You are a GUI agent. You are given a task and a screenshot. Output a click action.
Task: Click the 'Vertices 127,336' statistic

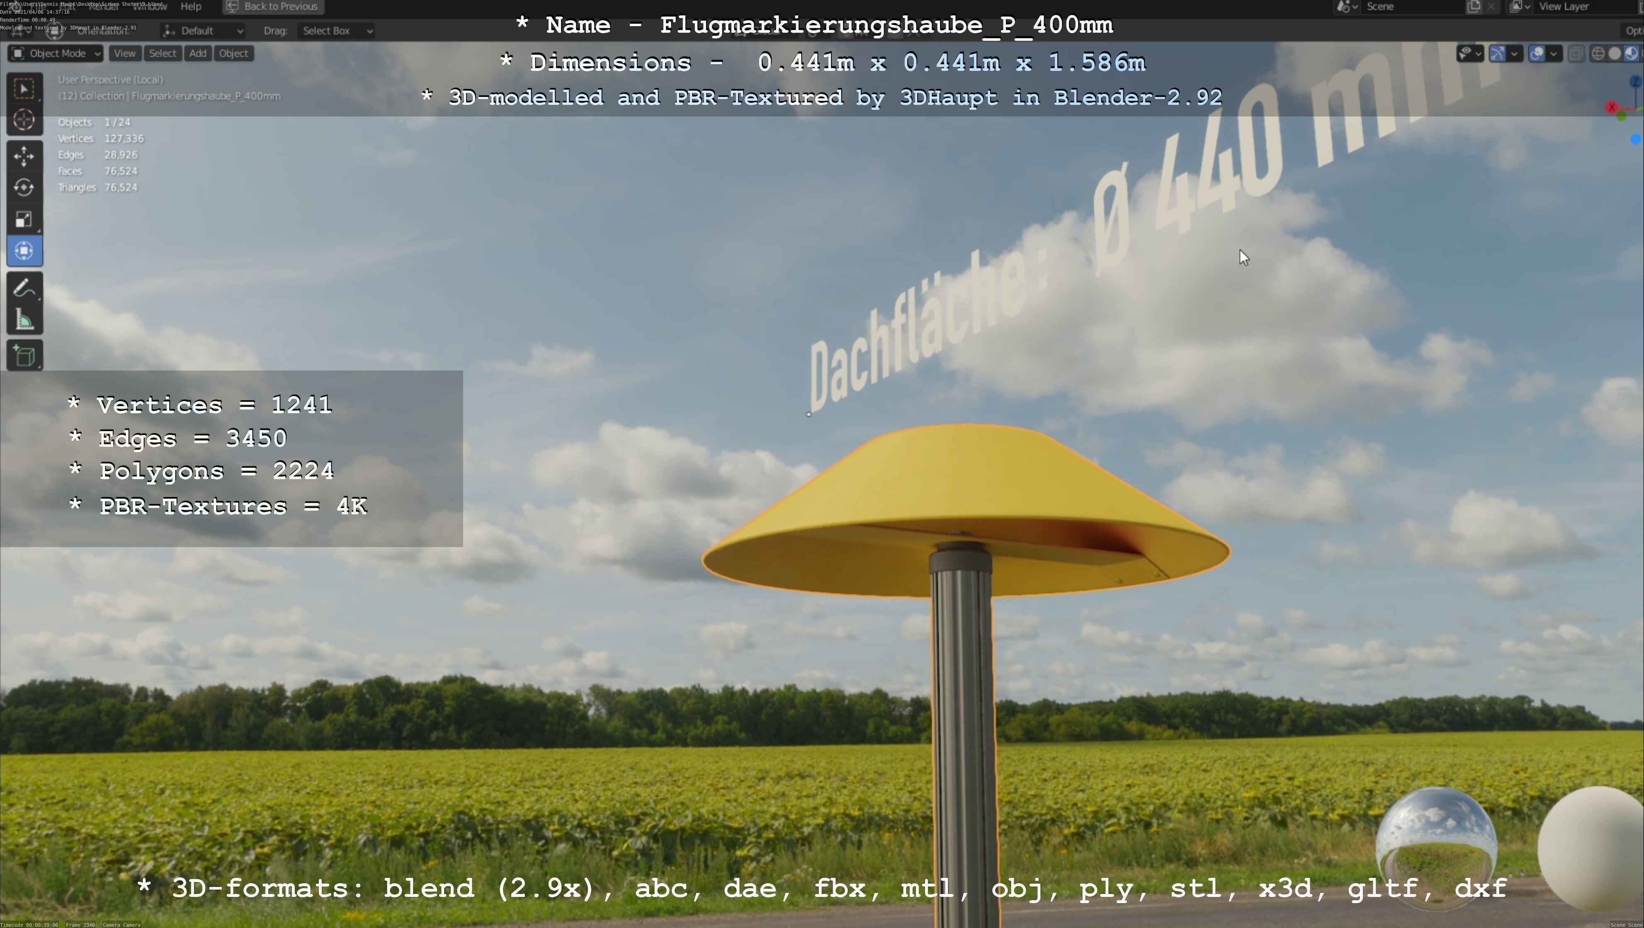point(101,138)
